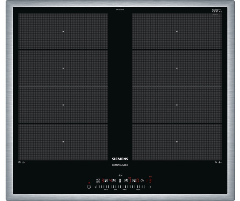The width and height of the screenshot is (240, 201).
Task: Tap the boost 'b' key
Action: (x=150, y=187)
